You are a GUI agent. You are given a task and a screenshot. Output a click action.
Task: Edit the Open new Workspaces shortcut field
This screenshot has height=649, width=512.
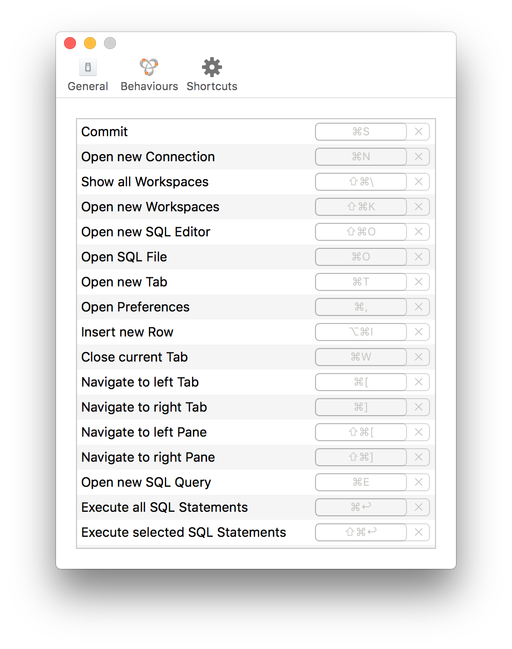[360, 207]
